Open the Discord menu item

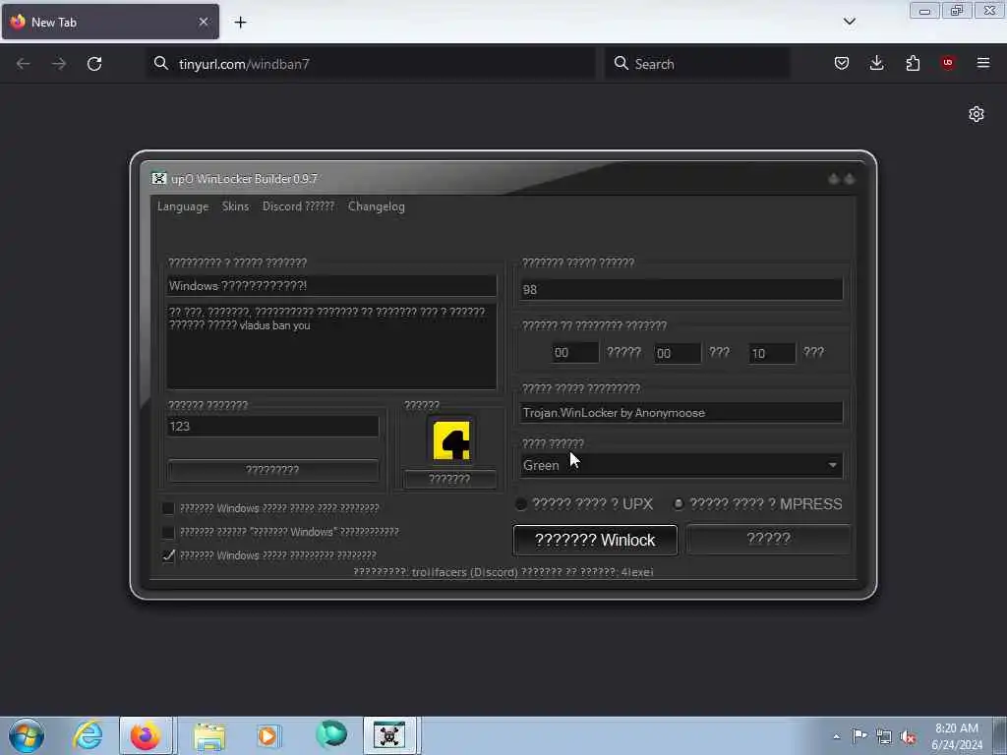(298, 206)
